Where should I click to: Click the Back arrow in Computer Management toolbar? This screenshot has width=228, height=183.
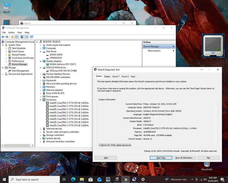tap(3, 37)
